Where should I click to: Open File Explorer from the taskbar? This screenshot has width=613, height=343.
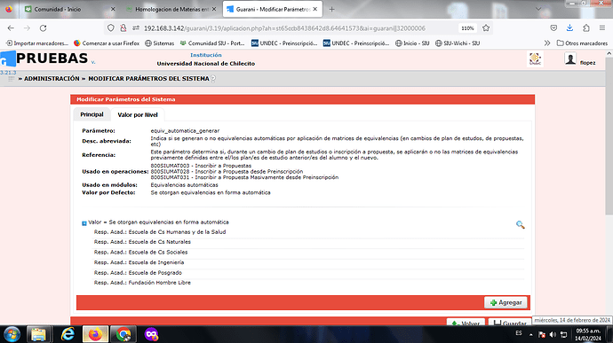pos(38,334)
